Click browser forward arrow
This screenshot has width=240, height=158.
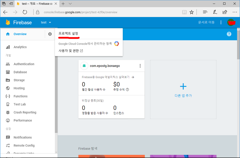point(15,12)
